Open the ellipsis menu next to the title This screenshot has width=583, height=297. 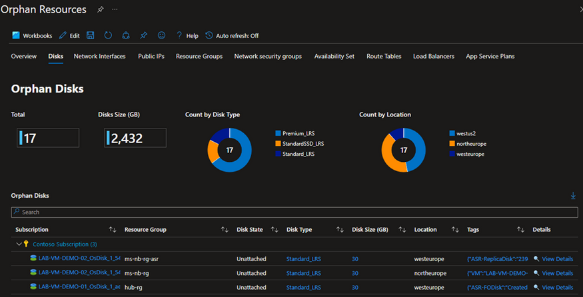115,10
